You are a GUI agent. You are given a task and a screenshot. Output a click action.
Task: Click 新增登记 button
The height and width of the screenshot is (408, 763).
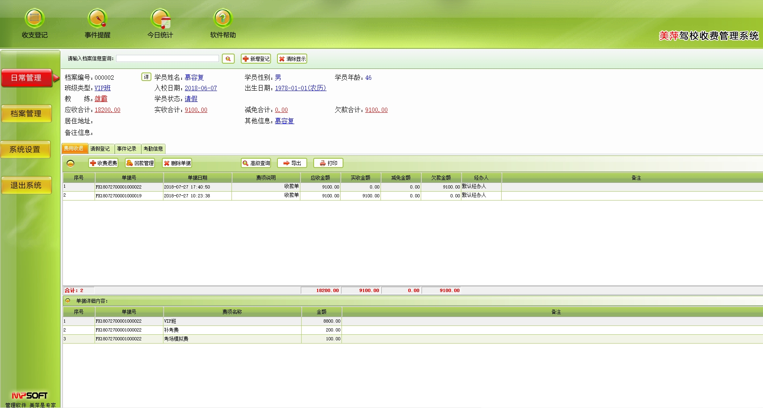tap(256, 59)
